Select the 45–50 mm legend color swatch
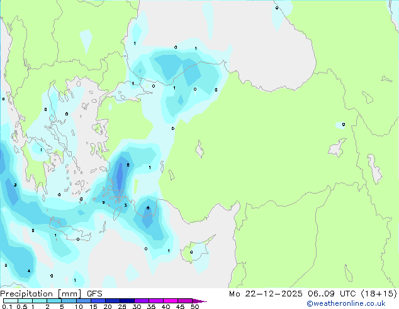 [x=185, y=301]
